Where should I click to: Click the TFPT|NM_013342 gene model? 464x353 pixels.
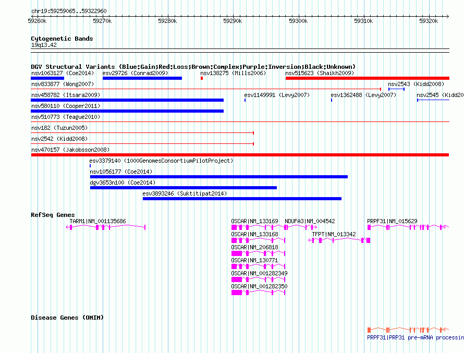(339, 240)
